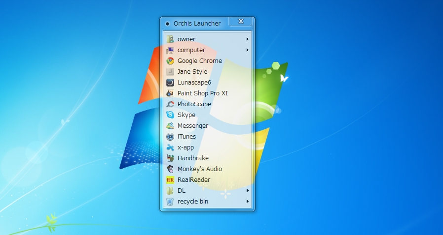
Task: Open the recycle bin menu entry
Action: (207, 201)
